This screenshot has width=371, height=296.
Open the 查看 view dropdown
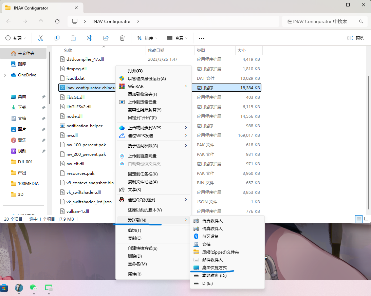177,38
